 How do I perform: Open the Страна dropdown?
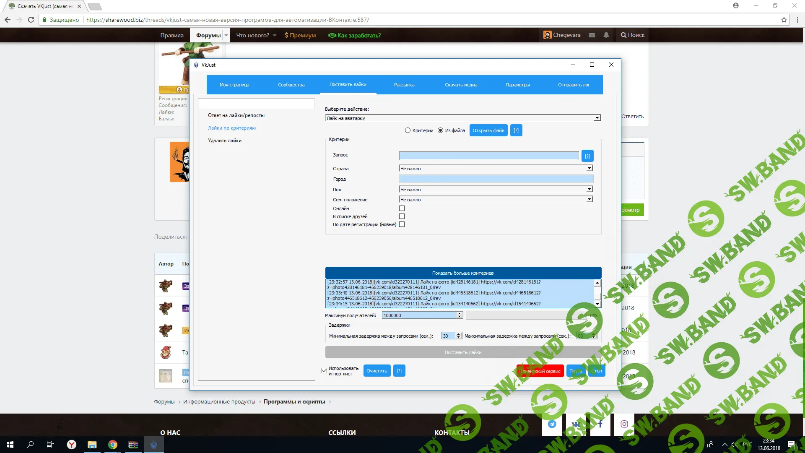pyautogui.click(x=589, y=169)
